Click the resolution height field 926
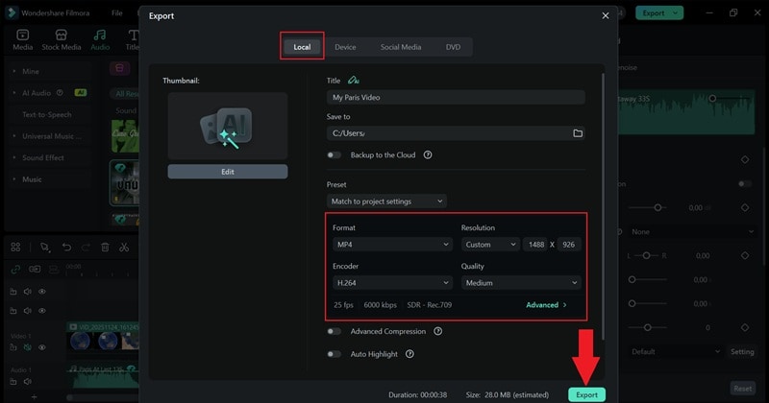Screen dimensions: 769x403 coord(568,245)
